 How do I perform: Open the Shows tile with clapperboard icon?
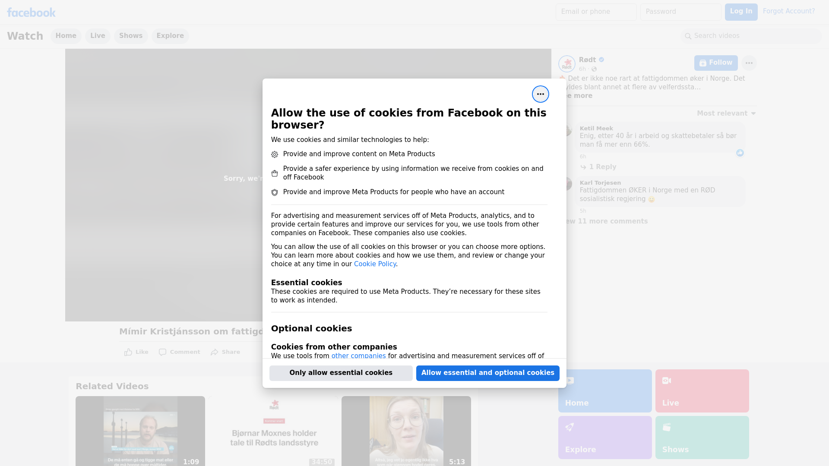[x=702, y=438]
